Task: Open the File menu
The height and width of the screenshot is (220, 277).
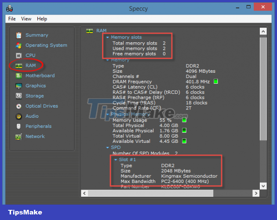Action: [x=12, y=19]
